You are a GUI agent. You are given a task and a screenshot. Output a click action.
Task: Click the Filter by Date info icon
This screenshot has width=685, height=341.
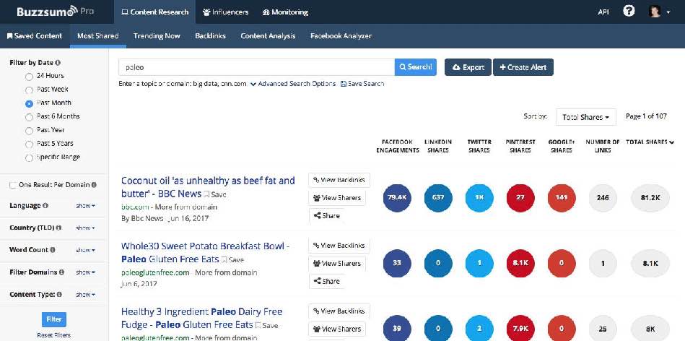pyautogui.click(x=58, y=63)
